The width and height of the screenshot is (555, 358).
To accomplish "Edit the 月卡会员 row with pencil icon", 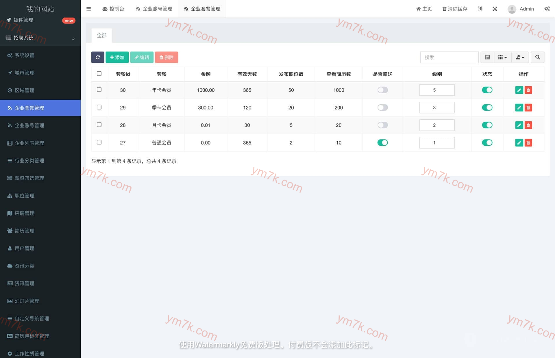I will [519, 125].
